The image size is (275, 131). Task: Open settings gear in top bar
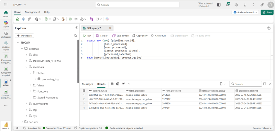[236, 5]
